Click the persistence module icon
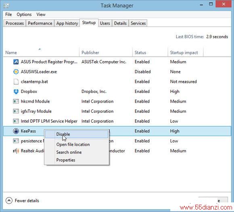This screenshot has height=212, width=234. point(16,141)
